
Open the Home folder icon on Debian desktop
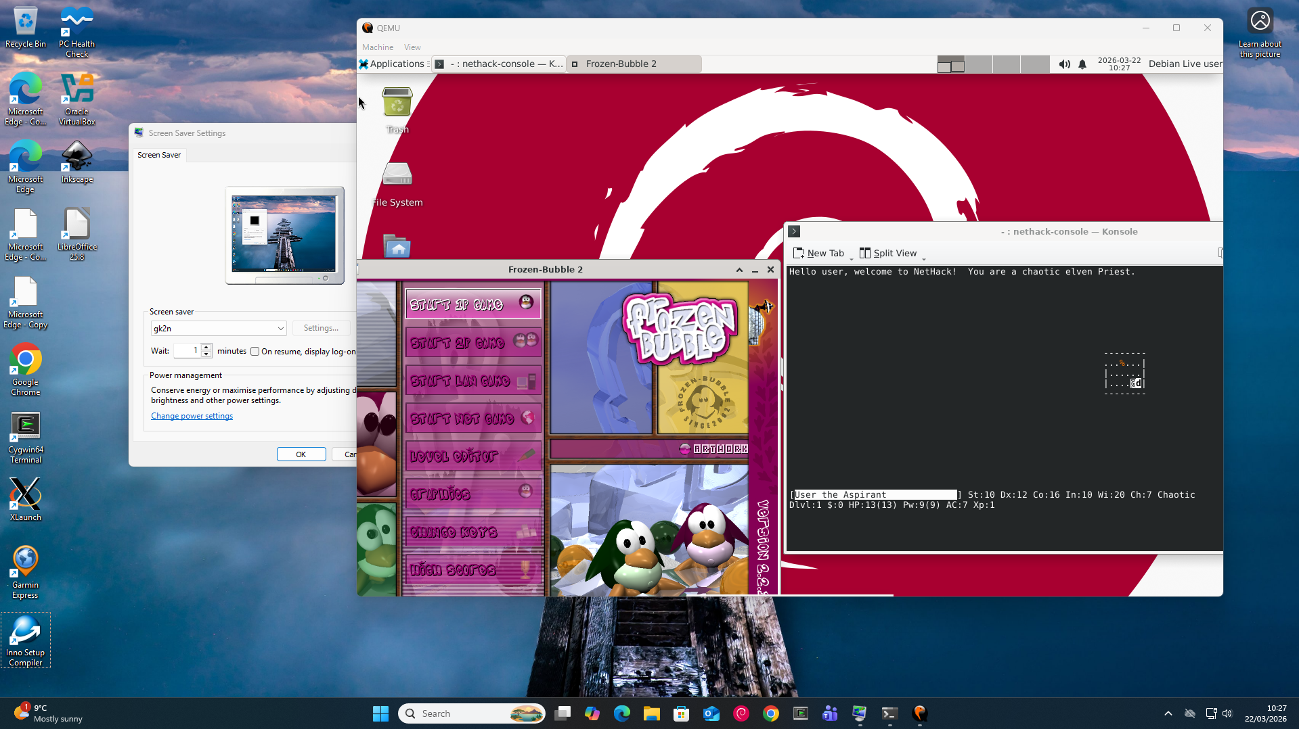click(x=397, y=246)
